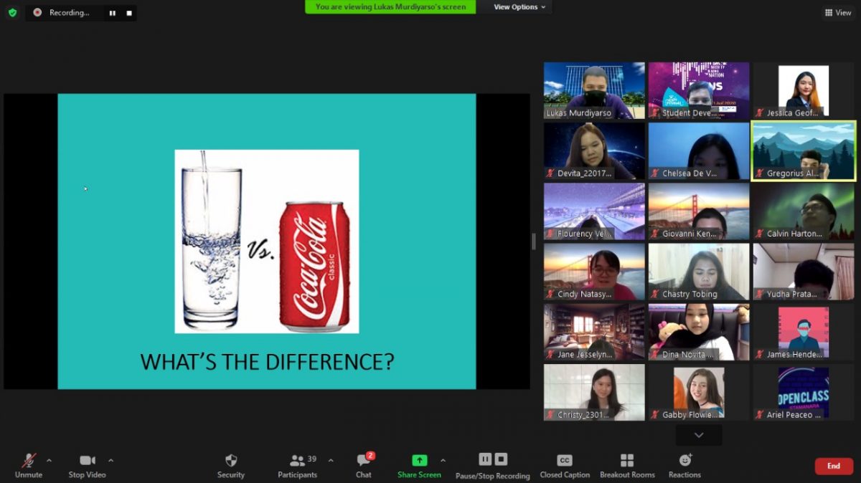The height and width of the screenshot is (483, 861).
Task: Open the Participants panel
Action: tap(298, 465)
